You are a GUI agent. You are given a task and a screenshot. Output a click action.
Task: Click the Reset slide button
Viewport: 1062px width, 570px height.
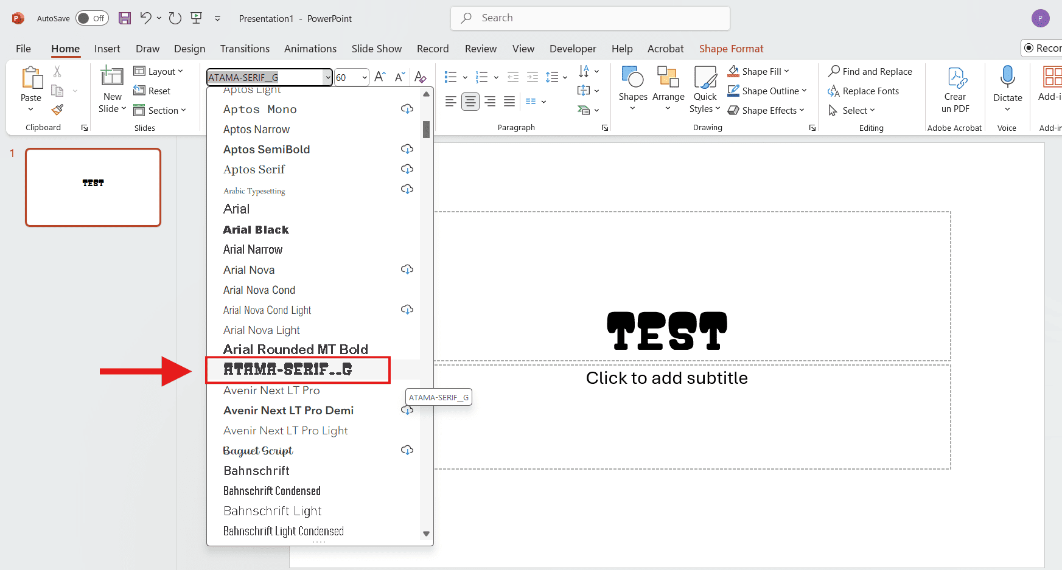point(152,91)
